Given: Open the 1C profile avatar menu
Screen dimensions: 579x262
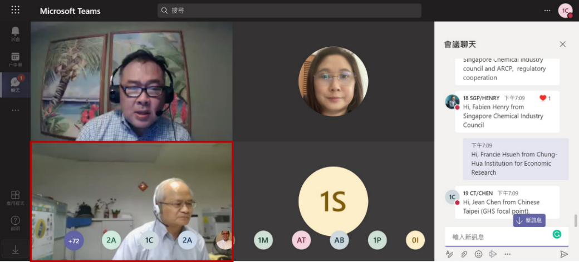Looking at the screenshot, I should 565,11.
